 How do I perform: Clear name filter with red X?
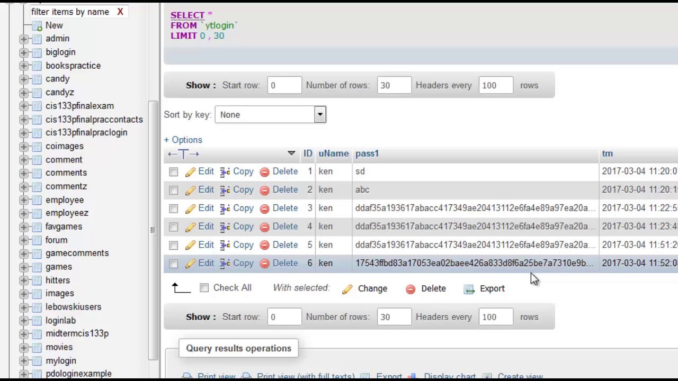click(x=120, y=12)
